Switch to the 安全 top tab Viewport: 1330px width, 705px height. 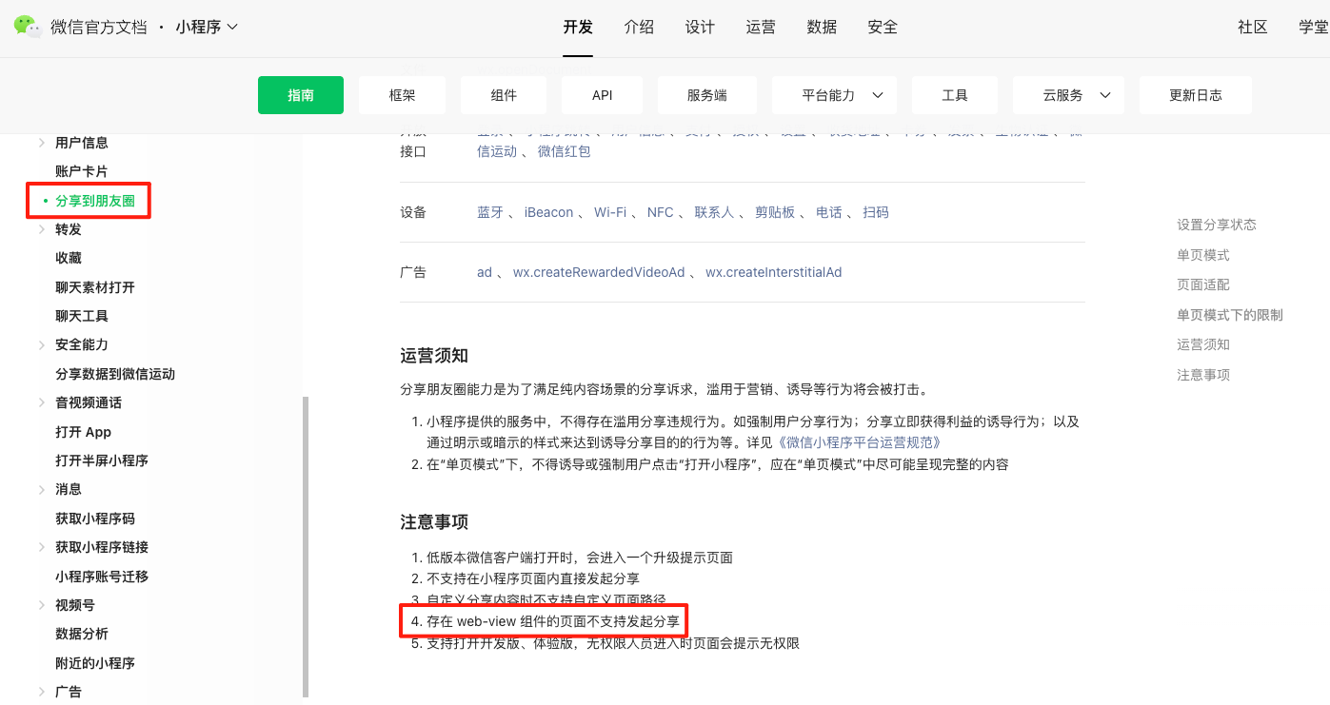pos(883,27)
